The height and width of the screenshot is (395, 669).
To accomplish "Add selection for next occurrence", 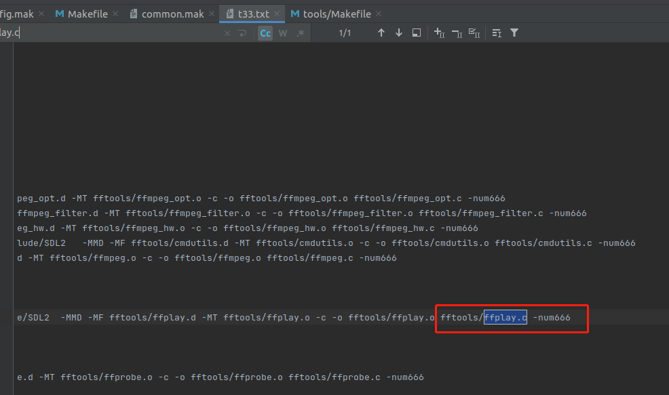I will (439, 33).
